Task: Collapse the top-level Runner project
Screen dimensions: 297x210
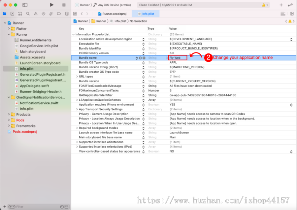Action: (5, 23)
